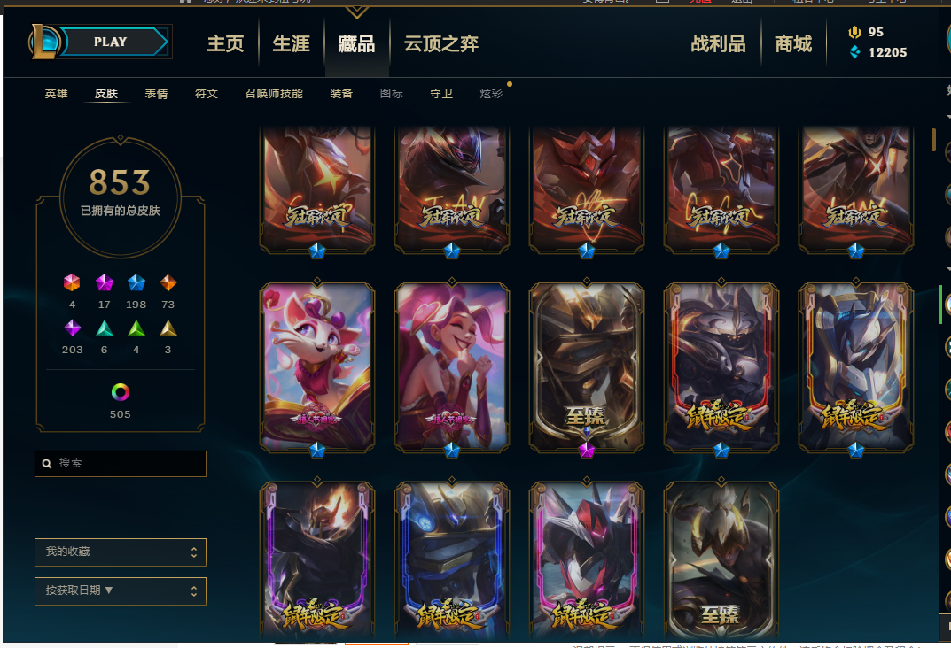The image size is (951, 648).
Task: Open the 商城 store page
Action: pos(793,43)
